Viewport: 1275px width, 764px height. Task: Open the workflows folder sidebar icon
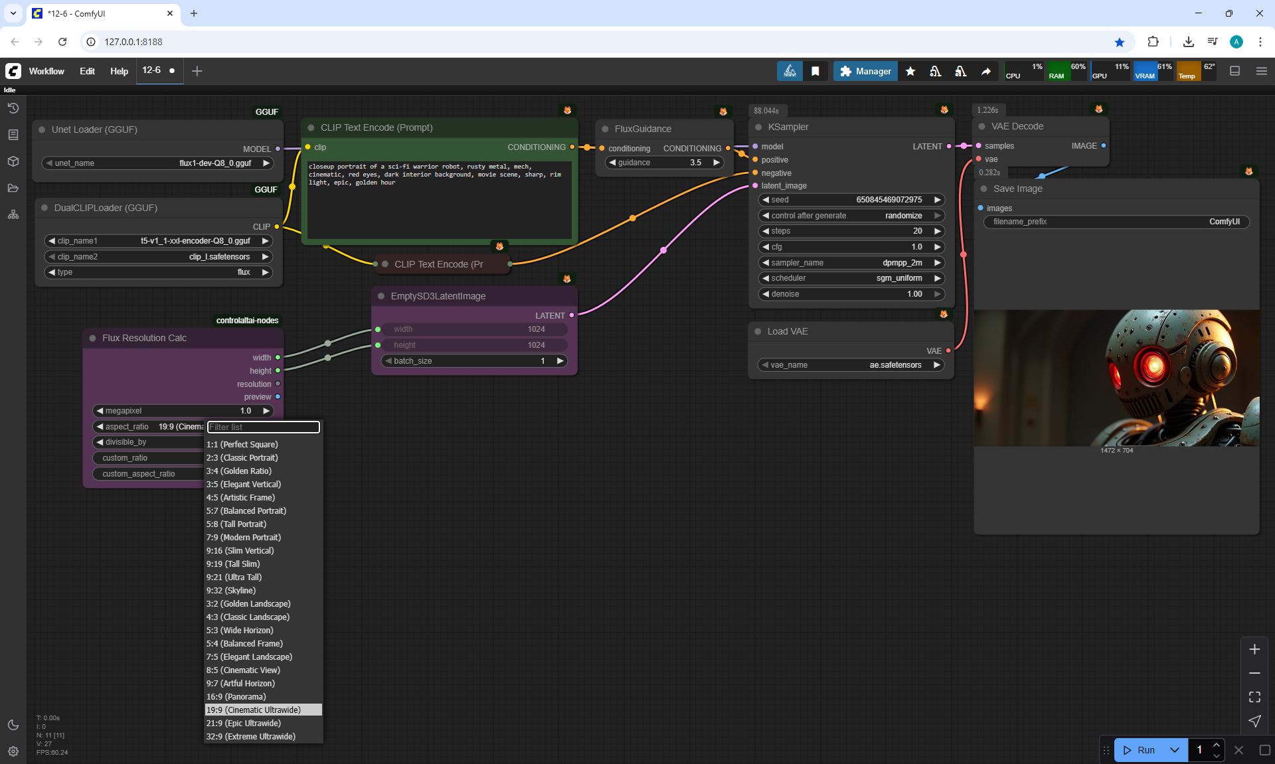click(x=13, y=188)
